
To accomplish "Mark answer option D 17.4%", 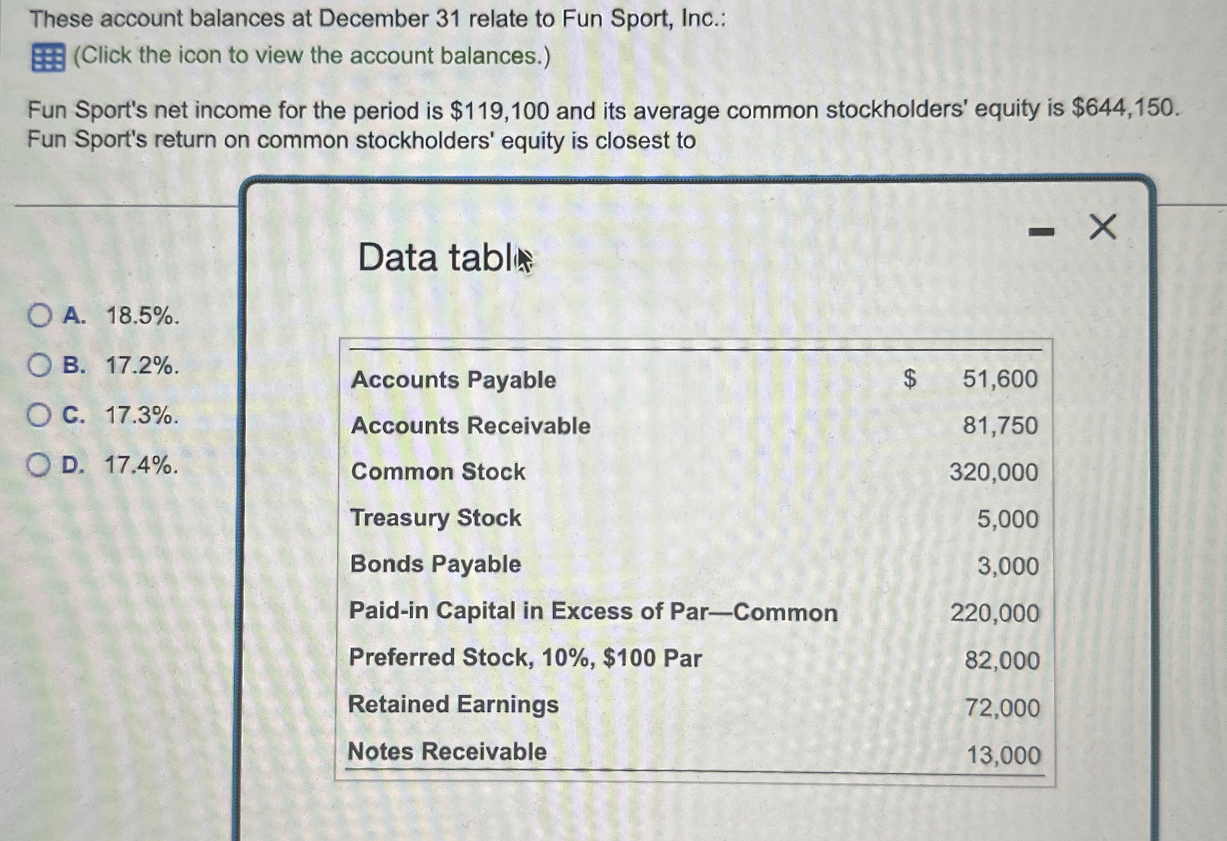I will click(38, 465).
